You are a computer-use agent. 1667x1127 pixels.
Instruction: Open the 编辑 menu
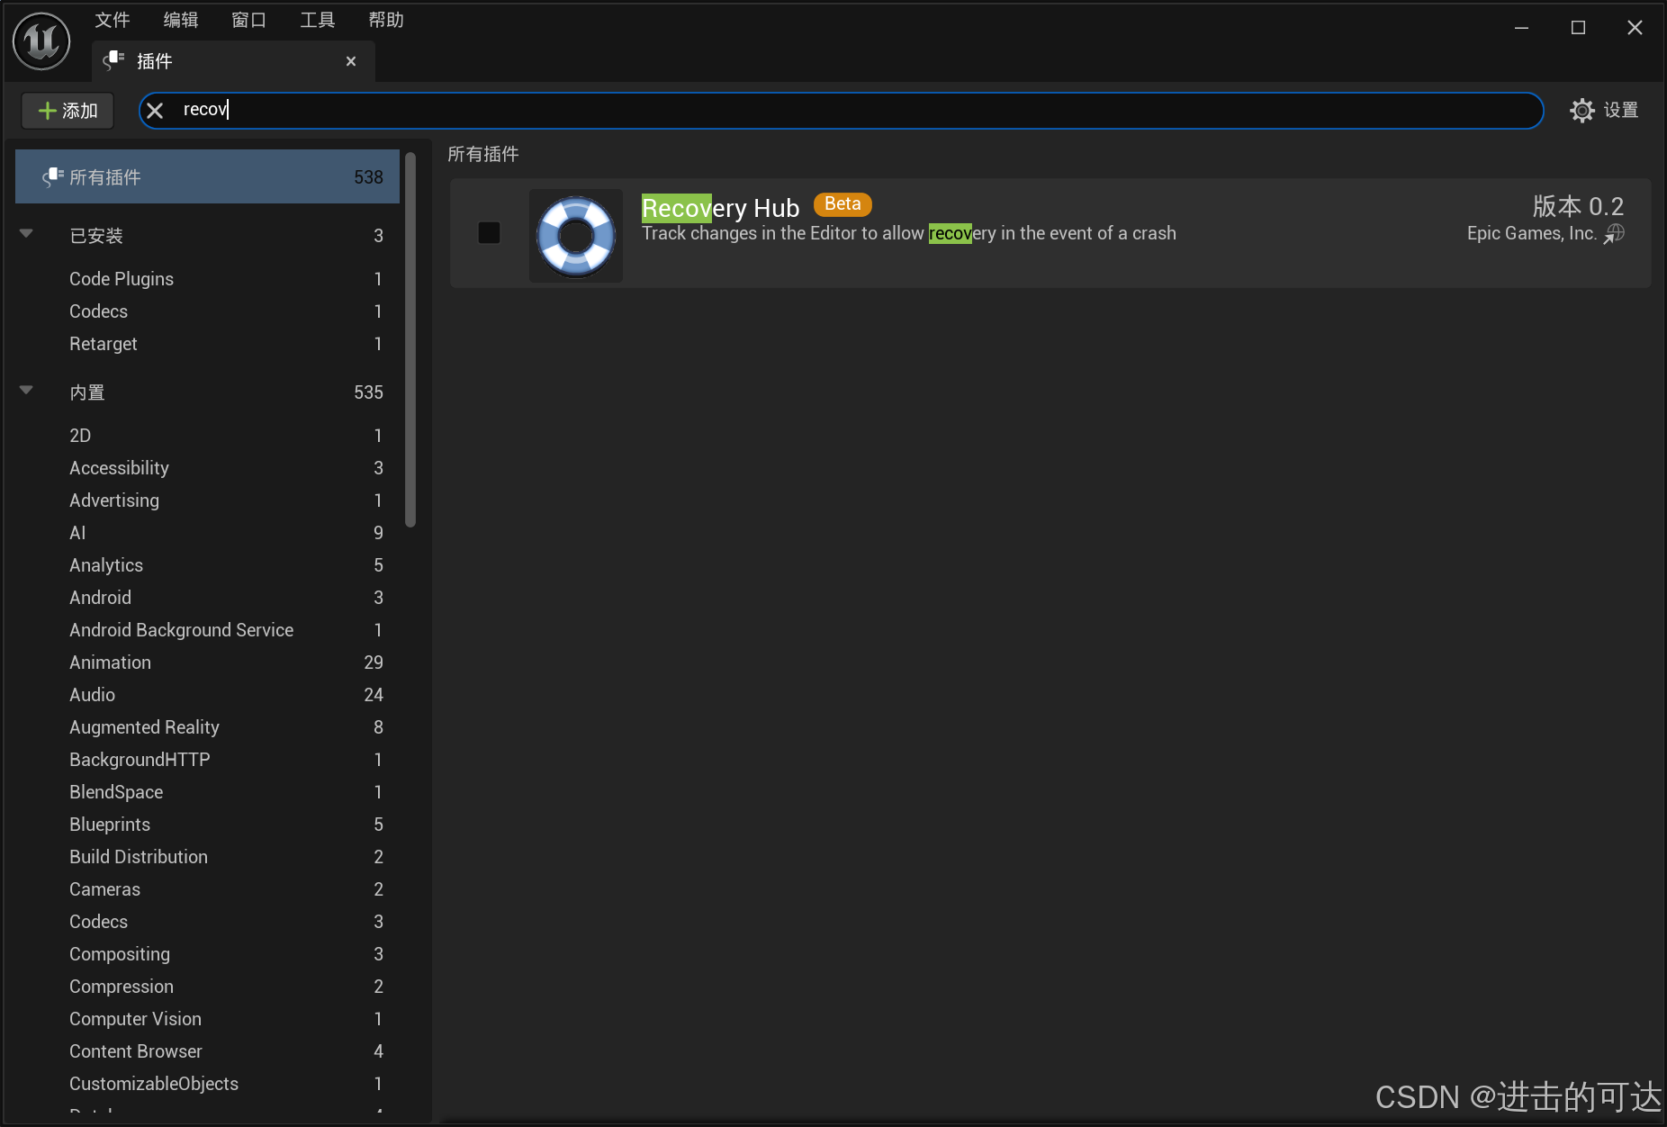[x=181, y=20]
